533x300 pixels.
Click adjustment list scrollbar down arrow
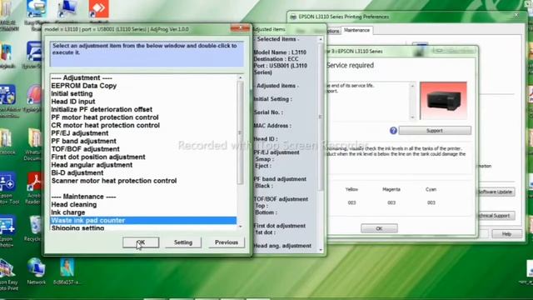point(241,227)
